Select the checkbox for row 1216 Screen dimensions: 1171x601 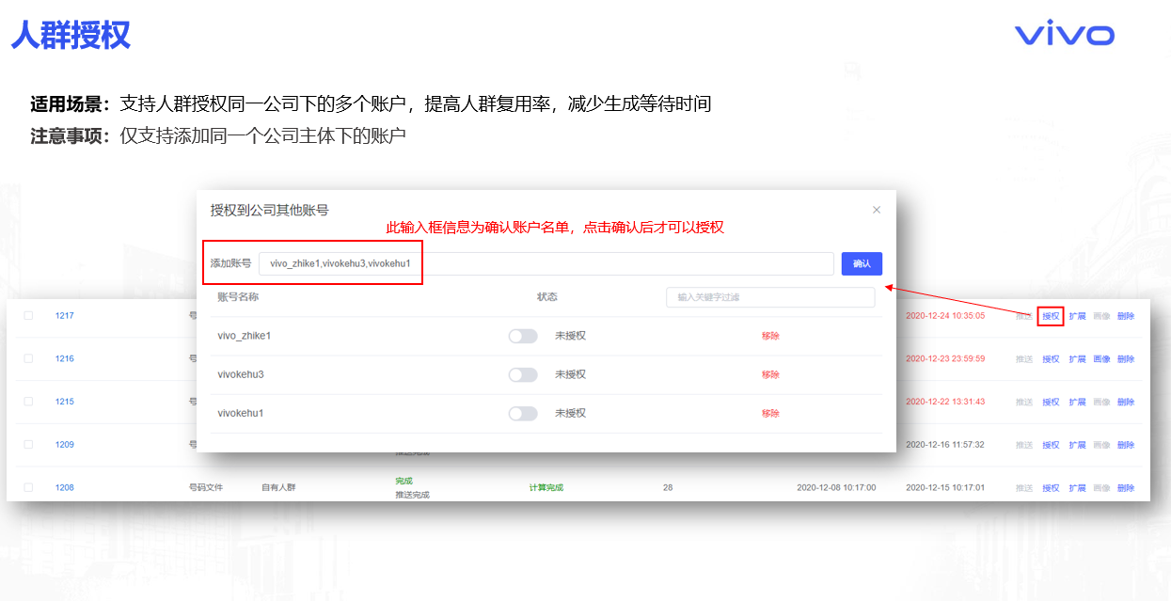(28, 358)
